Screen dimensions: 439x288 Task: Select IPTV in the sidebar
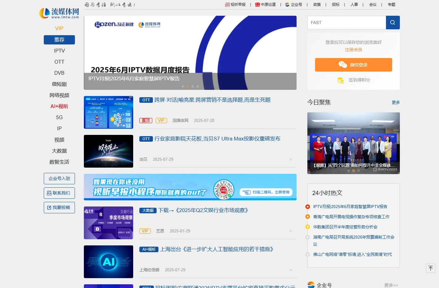(x=59, y=51)
